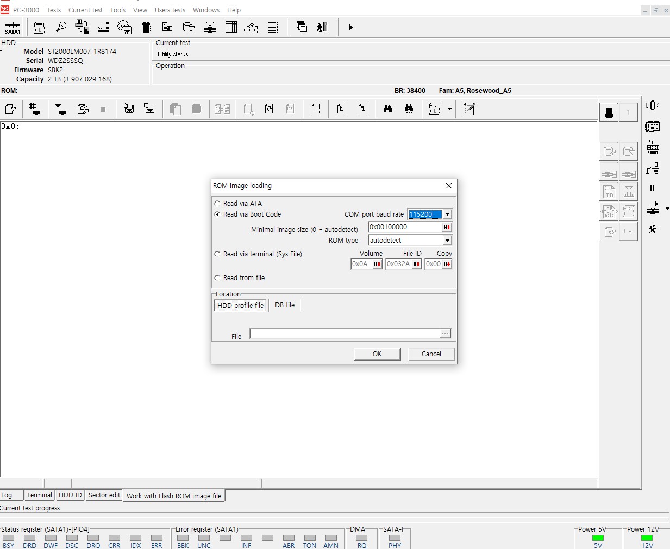Click the RESET counter icon in right sidebar
This screenshot has height=549, width=670.
(653, 147)
